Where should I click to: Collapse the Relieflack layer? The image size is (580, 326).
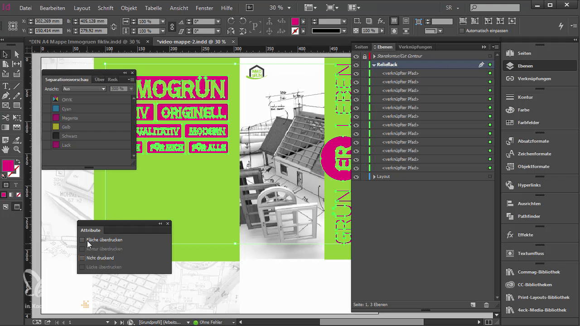(x=374, y=65)
